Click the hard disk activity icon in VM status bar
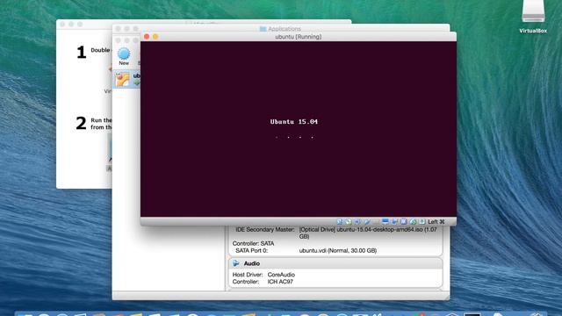Screen dimensions: 562x316 point(340,222)
